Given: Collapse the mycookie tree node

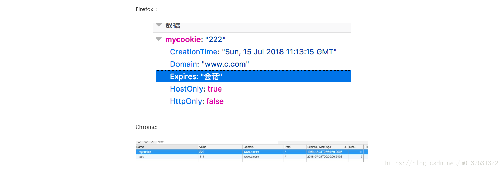Looking at the screenshot, I should [158, 39].
